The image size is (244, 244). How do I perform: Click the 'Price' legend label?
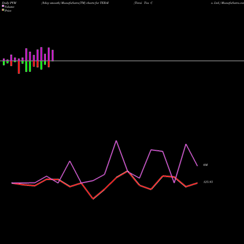pos(8,11)
